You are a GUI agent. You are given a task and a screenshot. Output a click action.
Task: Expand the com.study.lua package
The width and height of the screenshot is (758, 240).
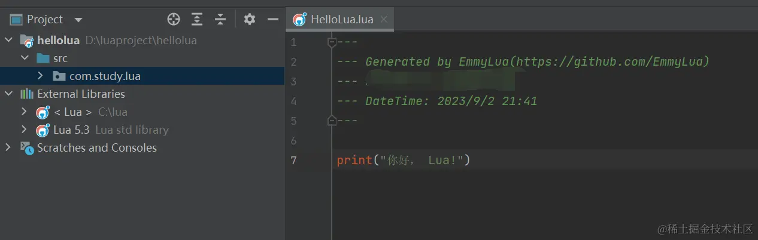click(40, 76)
